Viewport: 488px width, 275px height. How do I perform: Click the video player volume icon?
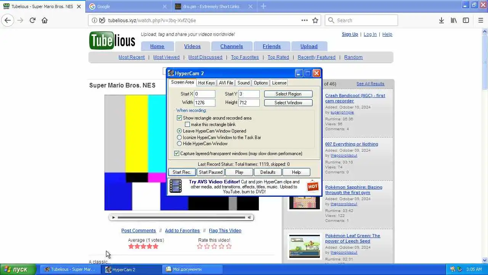[x=249, y=217]
